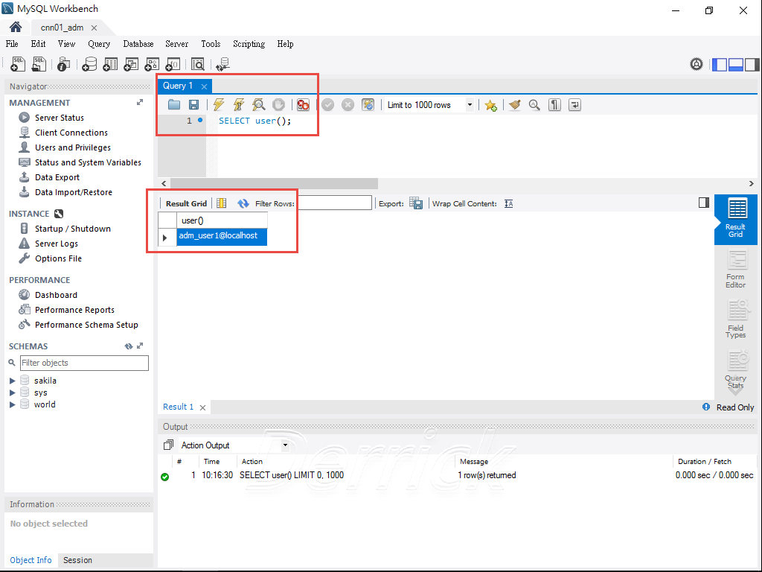Create a new SQL tab icon

click(18, 64)
